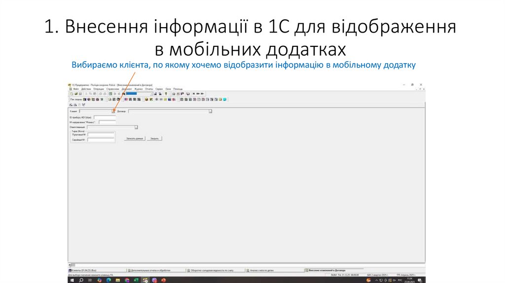Open the Отчеты menu
505x283 pixels.
pos(149,89)
